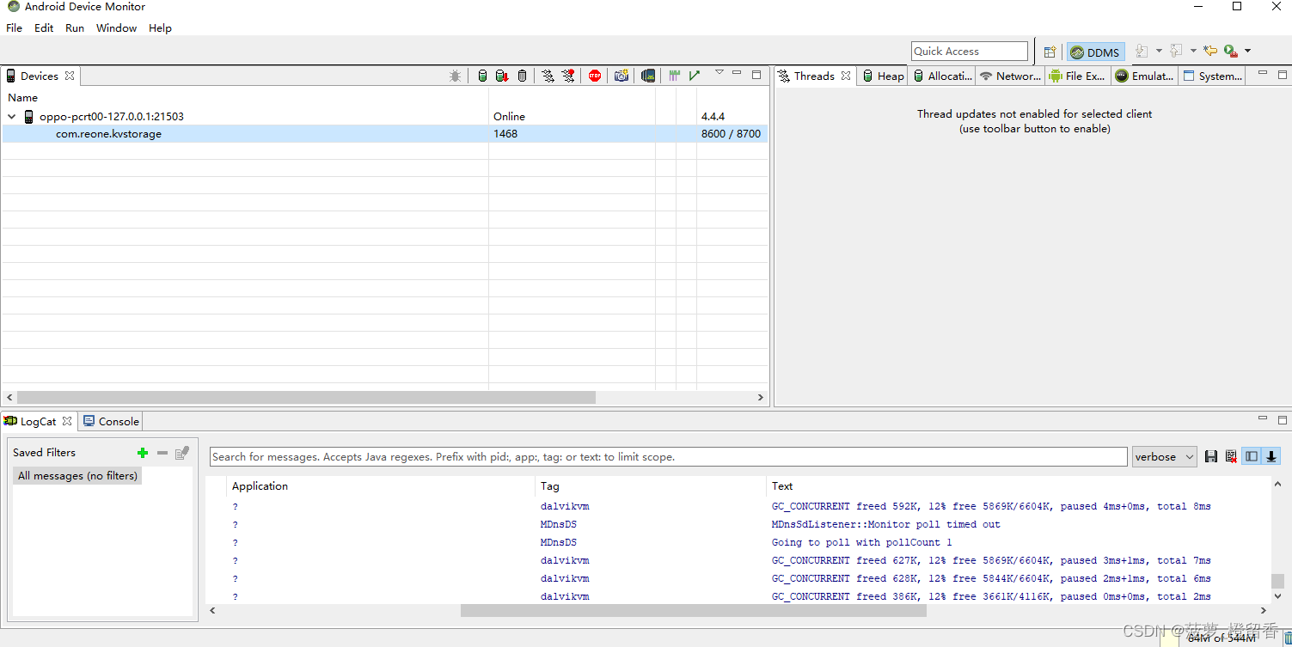The height and width of the screenshot is (647, 1292).
Task: Add a new LogCat filter with plus
Action: [143, 453]
